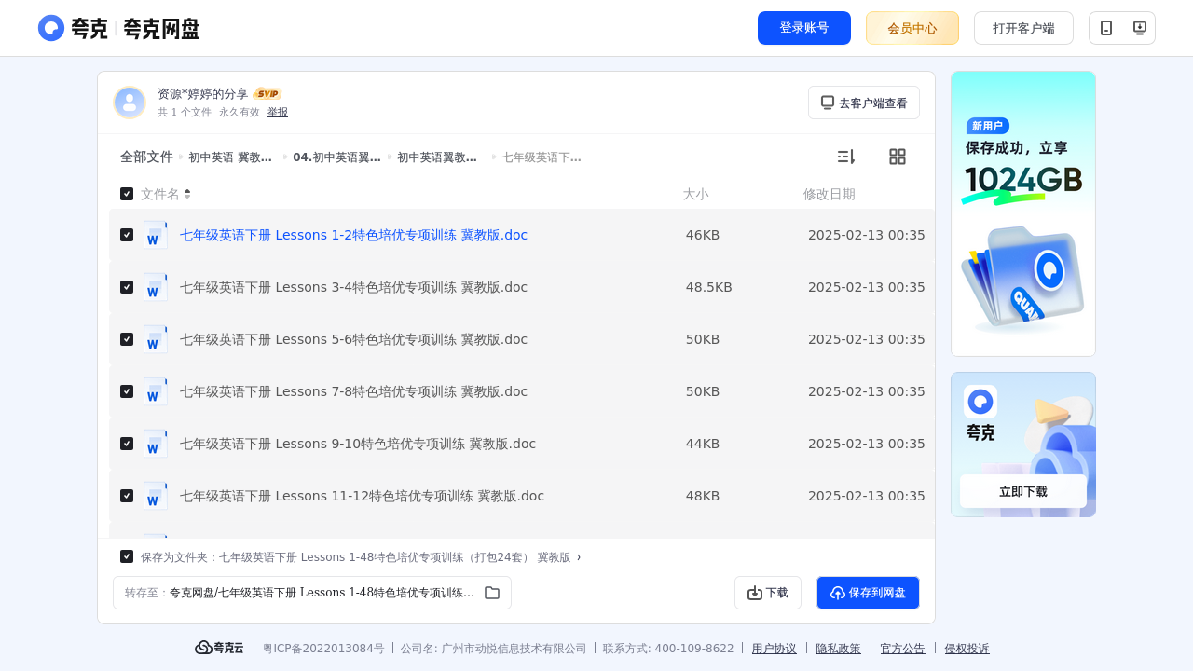Toggle the select-all files checkbox

[x=127, y=194]
